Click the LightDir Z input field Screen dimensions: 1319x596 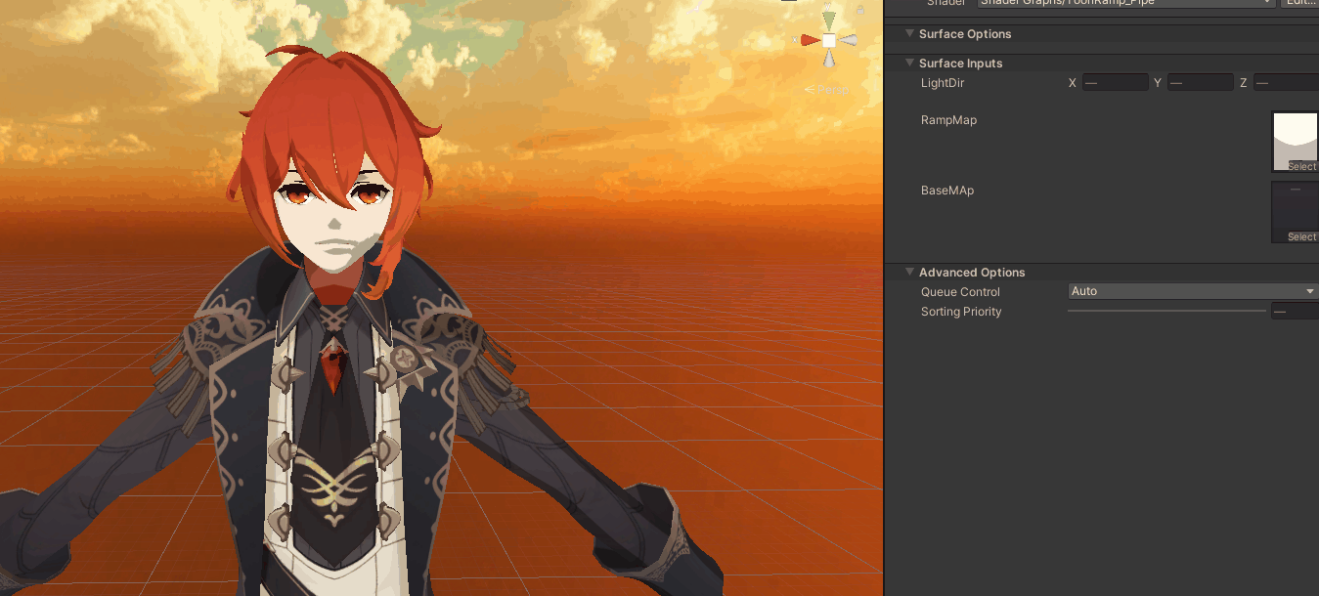(x=1286, y=83)
